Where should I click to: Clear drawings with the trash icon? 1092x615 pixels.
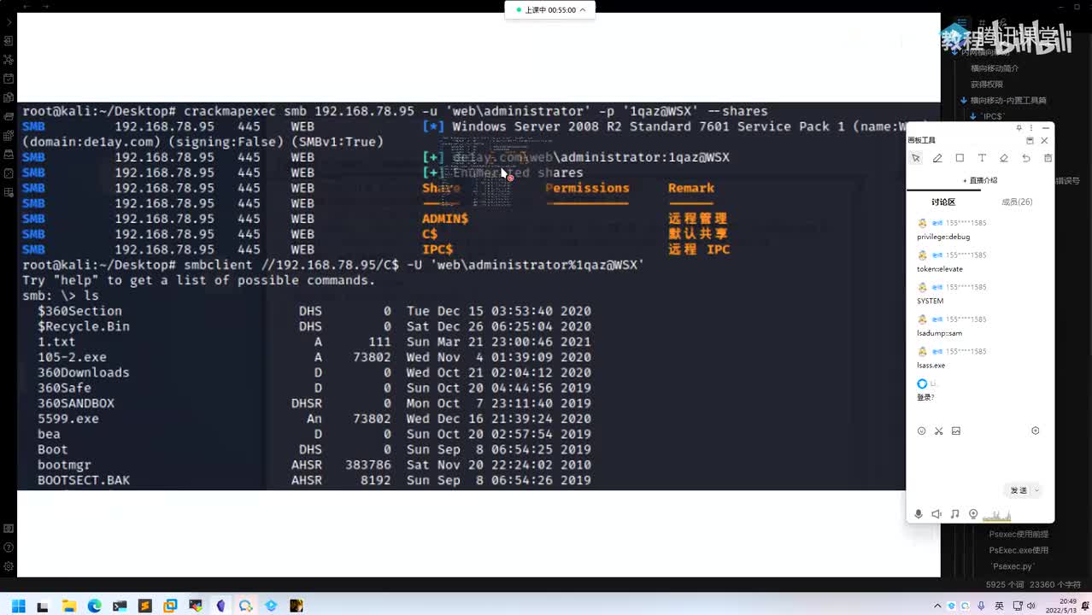pyautogui.click(x=1048, y=158)
